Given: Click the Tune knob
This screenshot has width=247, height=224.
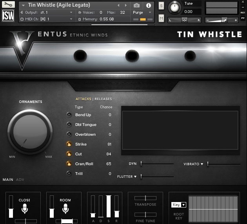Looking at the screenshot, I should point(174,7).
